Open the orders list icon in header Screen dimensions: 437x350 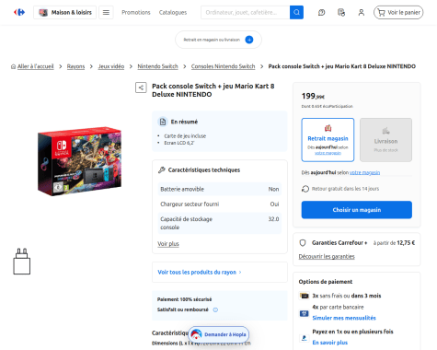point(341,13)
